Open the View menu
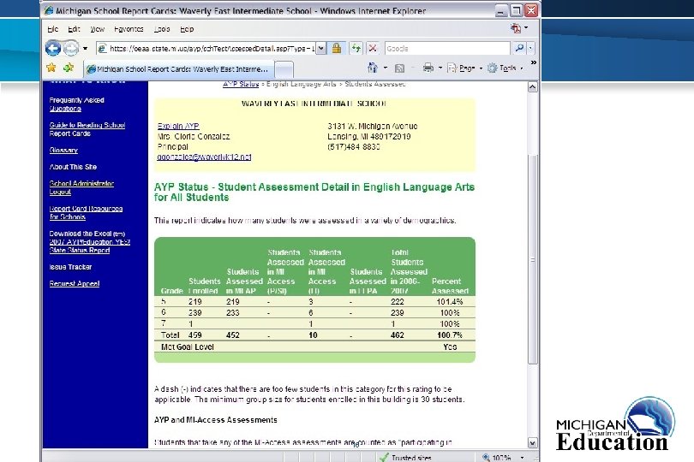Viewport: 694px width, 462px height. point(98,29)
